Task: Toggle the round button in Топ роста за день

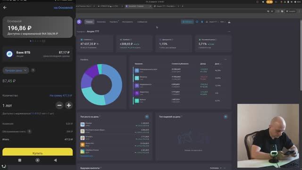Action: 147,117
